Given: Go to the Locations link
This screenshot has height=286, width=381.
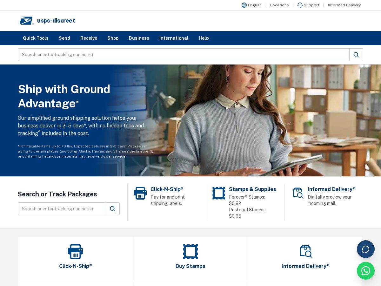Looking at the screenshot, I should (279, 5).
